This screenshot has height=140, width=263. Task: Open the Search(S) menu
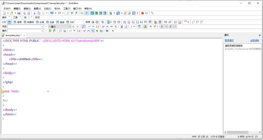[27, 9]
